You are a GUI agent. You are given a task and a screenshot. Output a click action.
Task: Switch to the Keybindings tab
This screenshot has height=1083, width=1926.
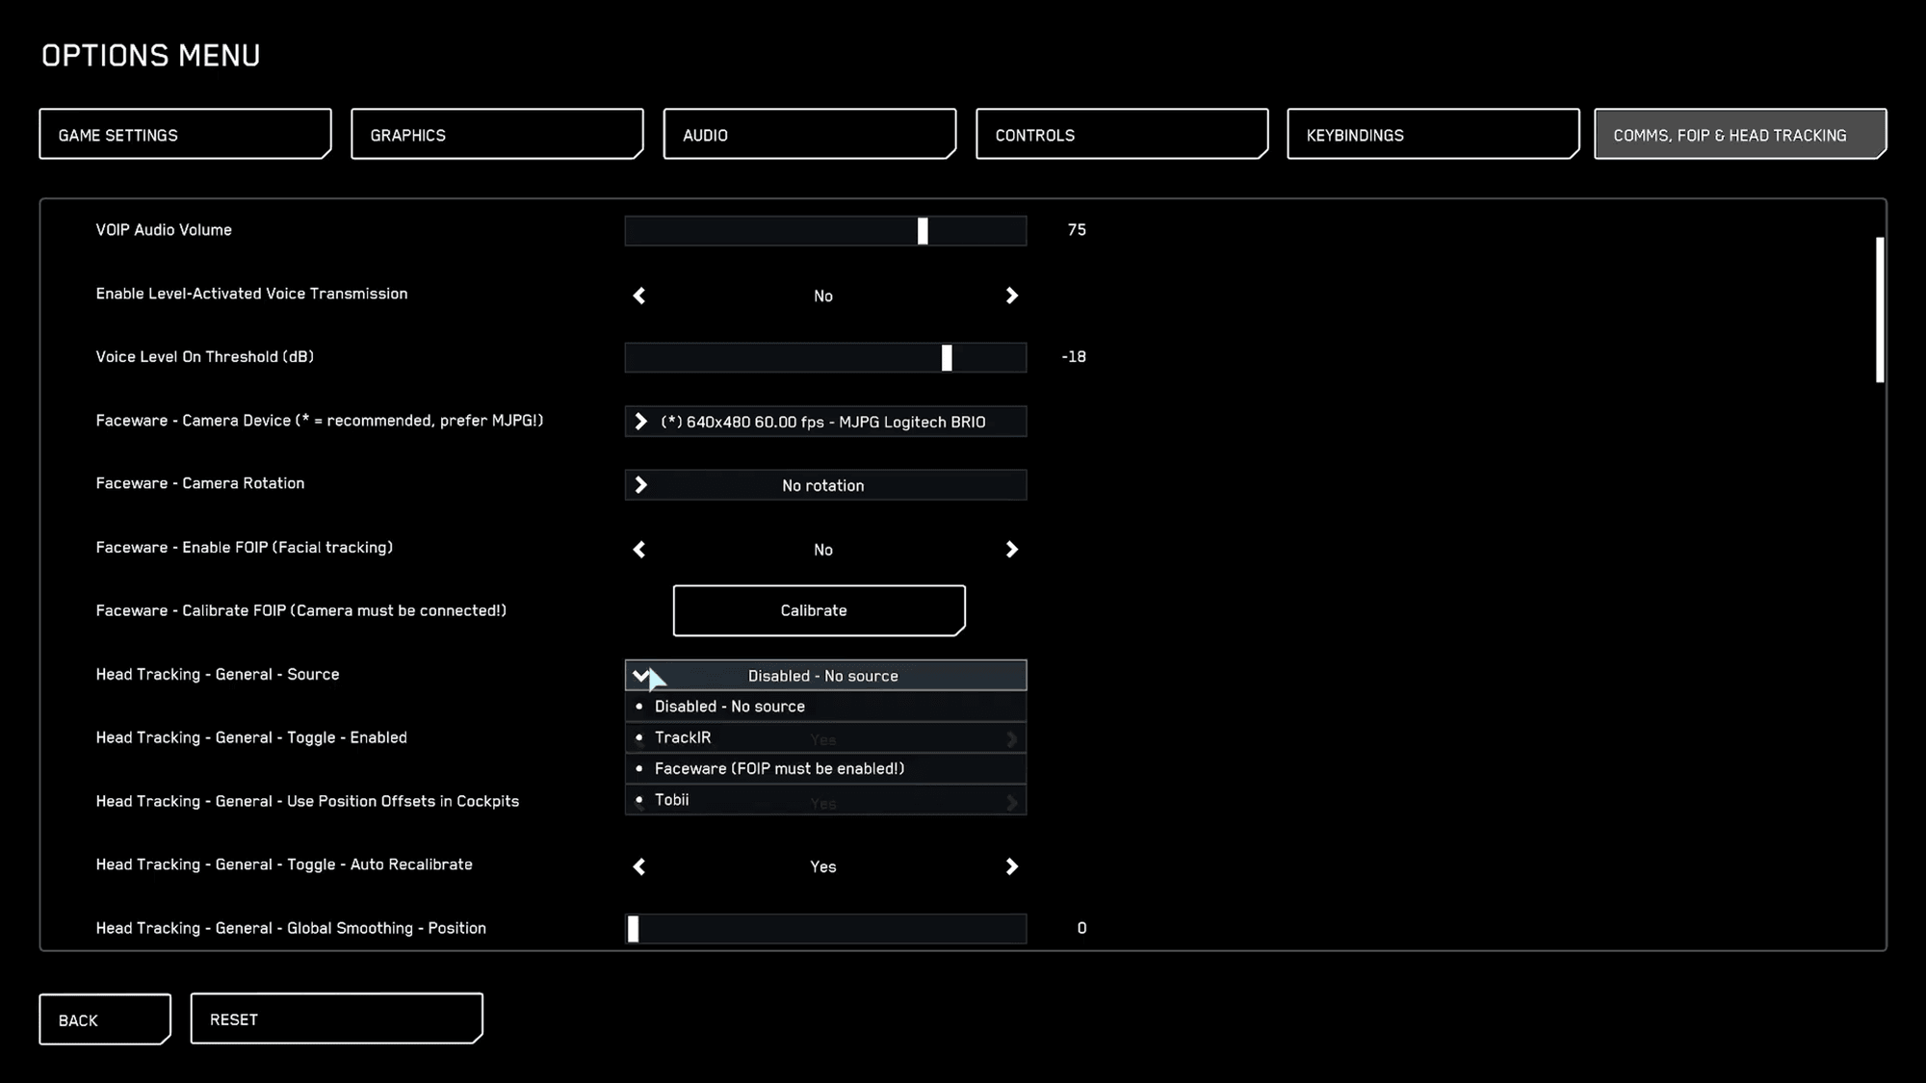click(x=1433, y=134)
